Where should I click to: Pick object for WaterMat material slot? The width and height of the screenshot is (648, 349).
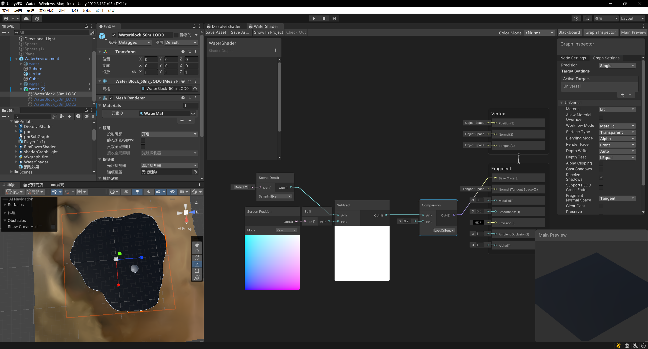point(193,113)
